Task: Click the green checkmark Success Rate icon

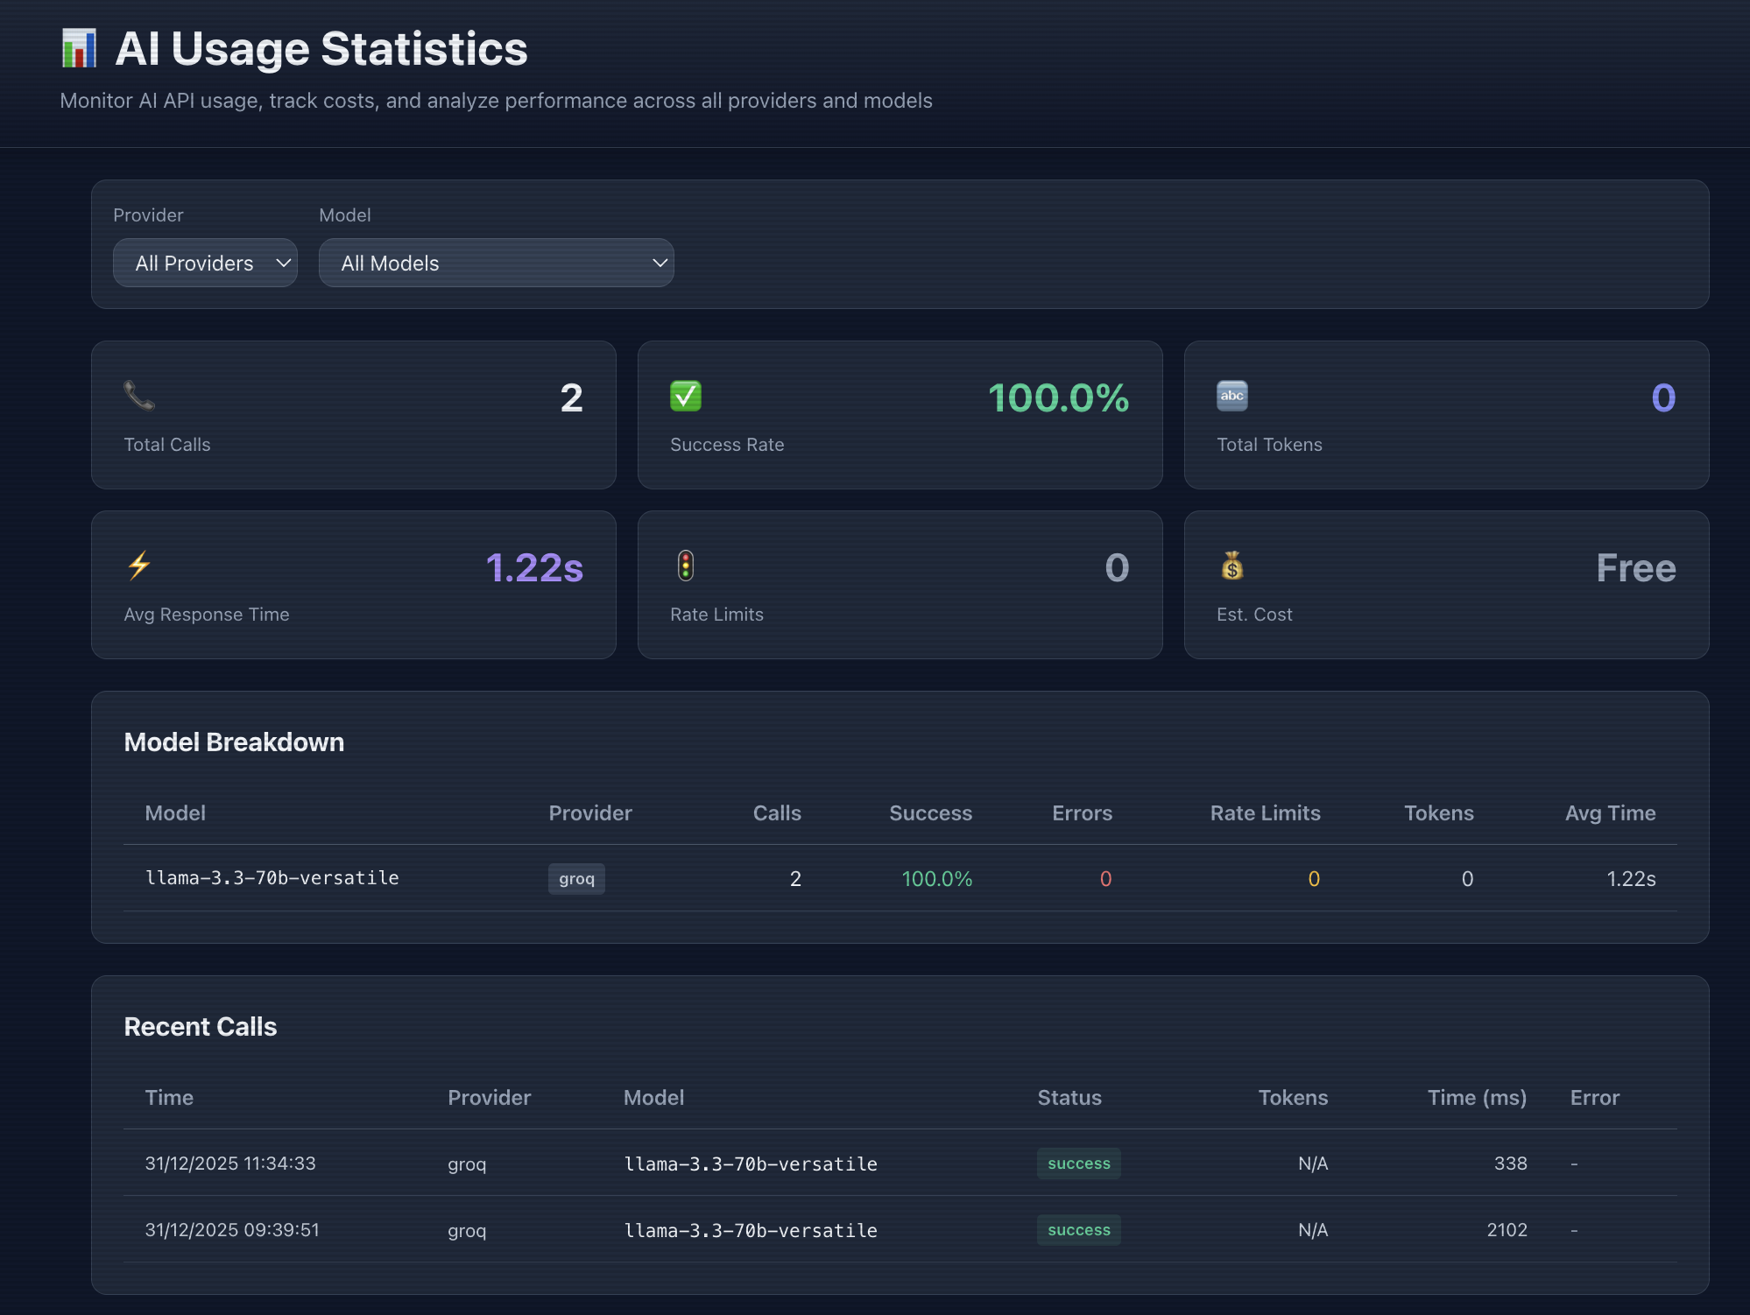Action: click(686, 396)
